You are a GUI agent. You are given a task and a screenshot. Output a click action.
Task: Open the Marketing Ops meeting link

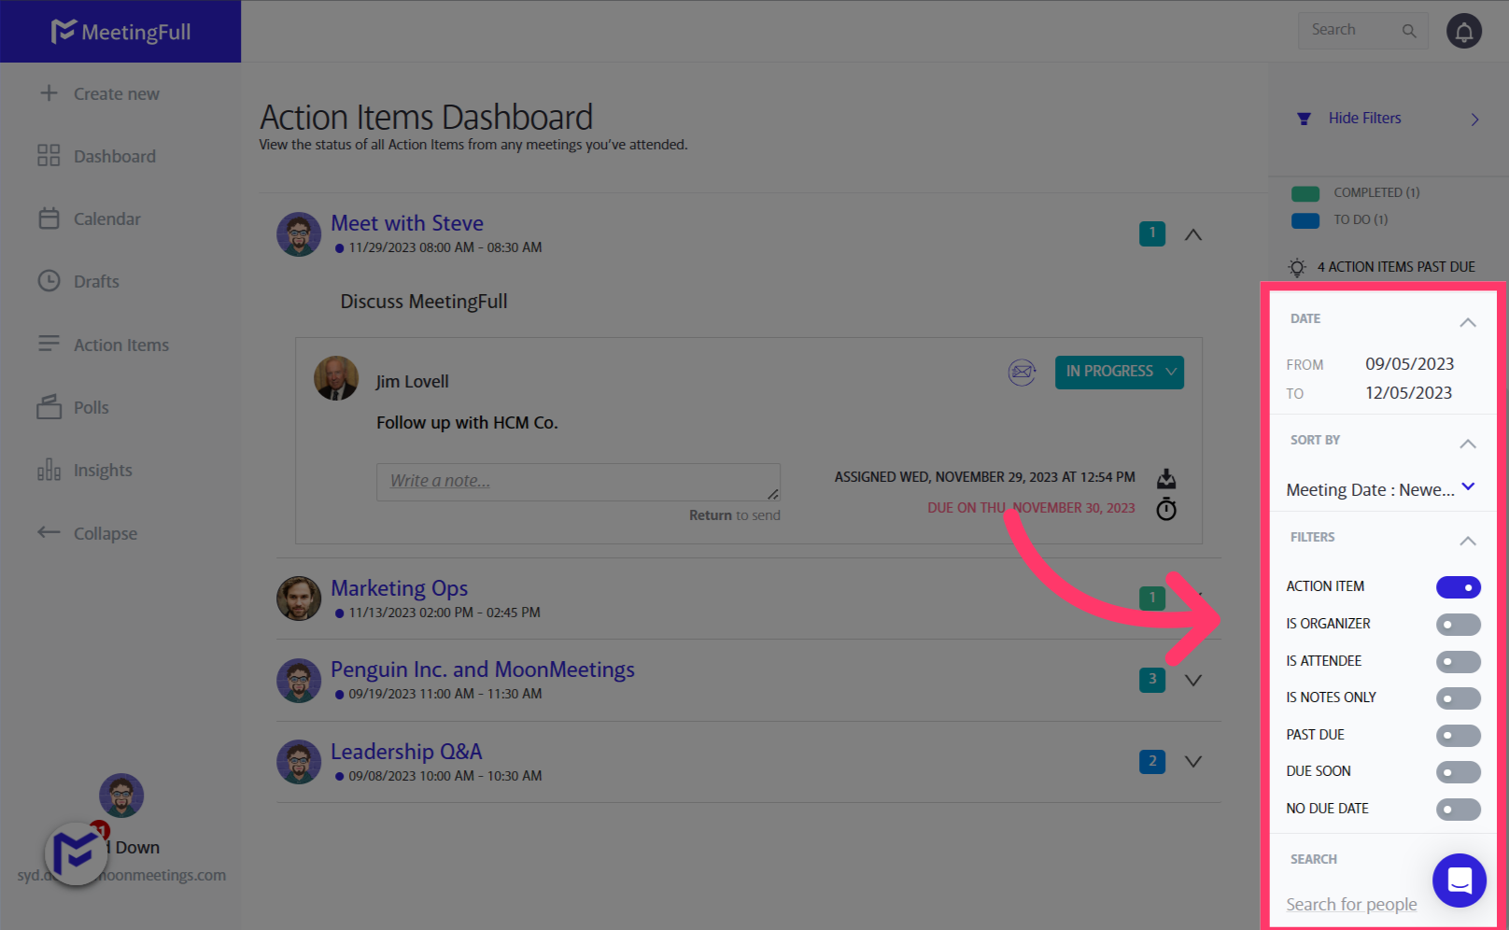(x=399, y=588)
